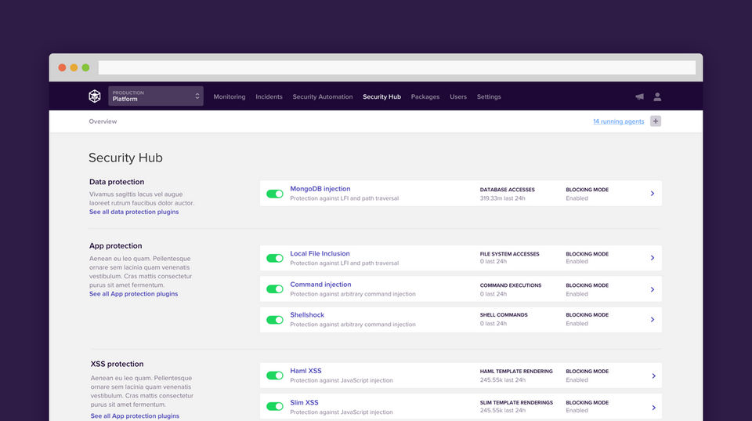
Task: Toggle MongoDB injection protection switch
Action: click(275, 194)
